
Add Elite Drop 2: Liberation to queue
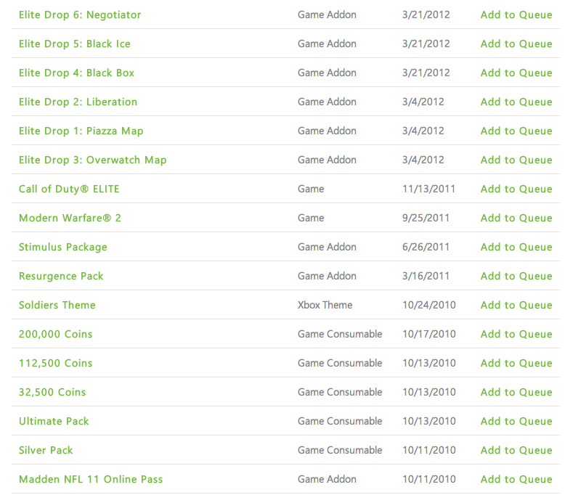click(x=516, y=102)
